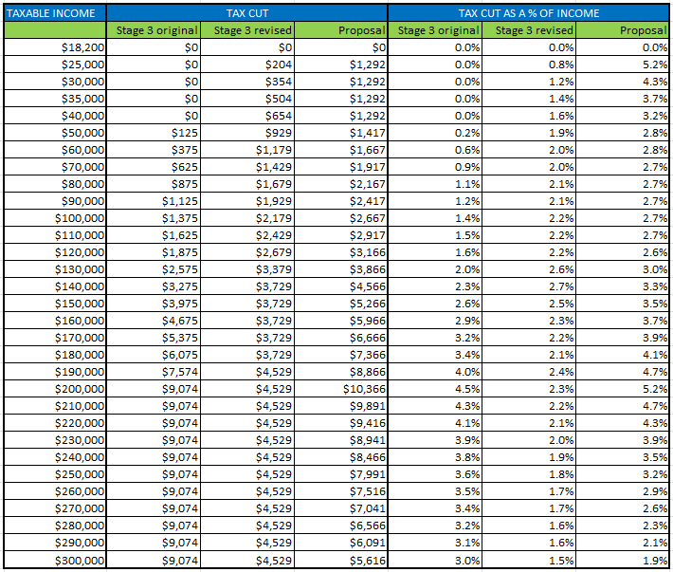
Task: Select the merged TAX CUT header cell
Action: coord(246,13)
